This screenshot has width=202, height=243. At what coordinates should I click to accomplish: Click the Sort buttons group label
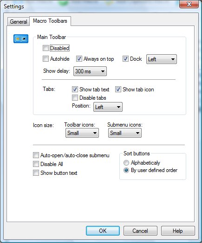137,153
